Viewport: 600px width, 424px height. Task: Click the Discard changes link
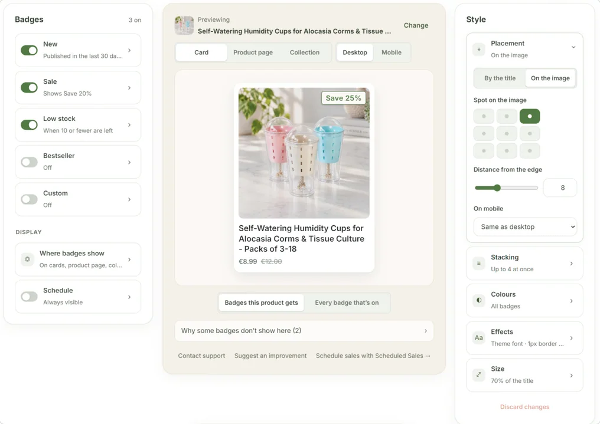click(x=524, y=407)
